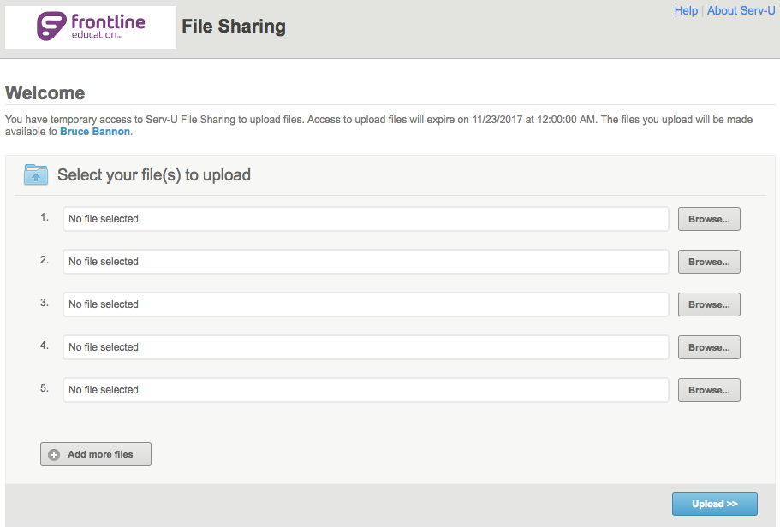Select the third file input field
The height and width of the screenshot is (532, 780).
[x=366, y=304]
